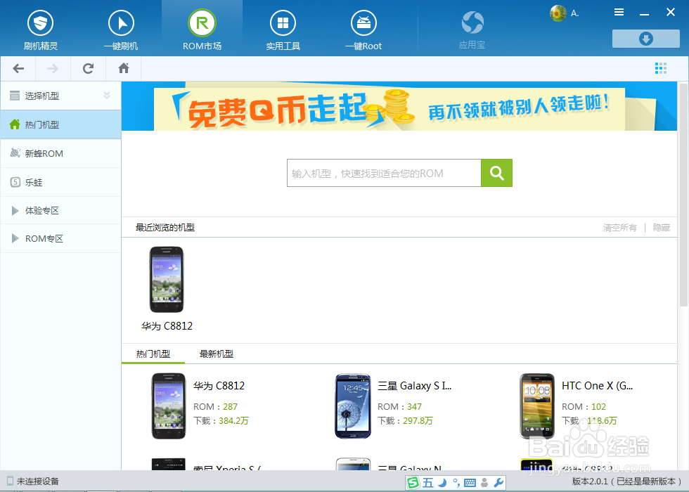Click the 五 wubi mode icon
This screenshot has width=689, height=492.
click(428, 483)
